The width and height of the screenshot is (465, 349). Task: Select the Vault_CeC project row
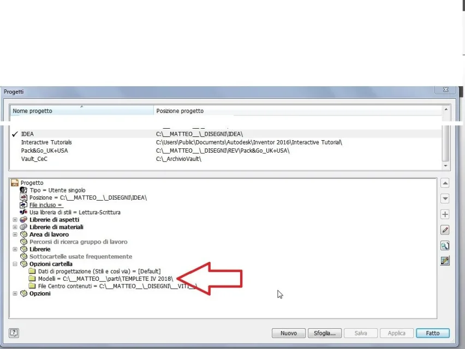[226, 159]
